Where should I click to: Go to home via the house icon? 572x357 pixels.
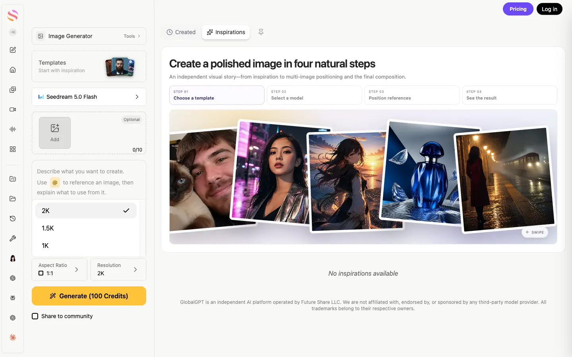(13, 70)
